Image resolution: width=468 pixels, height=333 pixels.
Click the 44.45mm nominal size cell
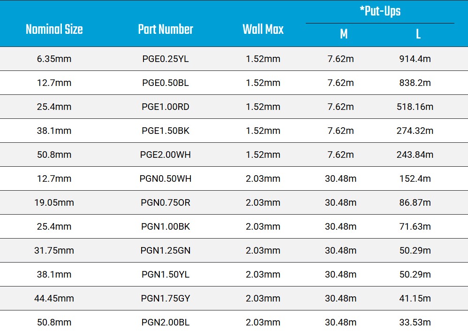coord(54,298)
